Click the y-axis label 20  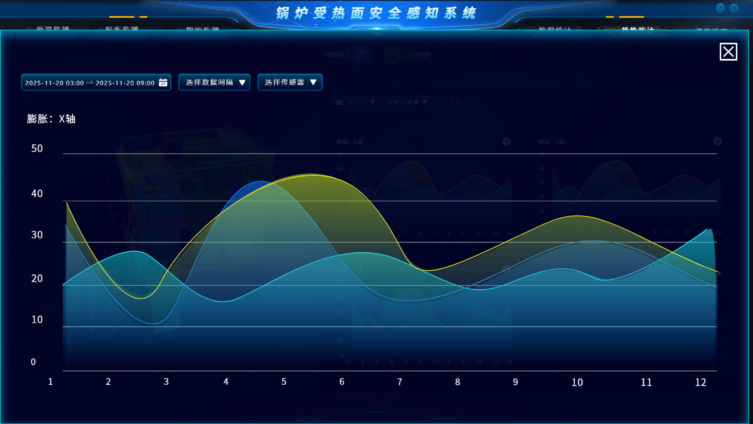(x=37, y=279)
